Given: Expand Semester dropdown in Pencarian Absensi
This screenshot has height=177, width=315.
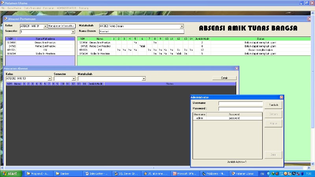Looking at the screenshot, I should (74, 79).
